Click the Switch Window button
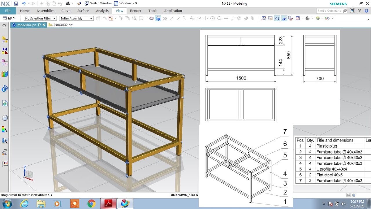The image size is (371, 209). tap(99, 3)
